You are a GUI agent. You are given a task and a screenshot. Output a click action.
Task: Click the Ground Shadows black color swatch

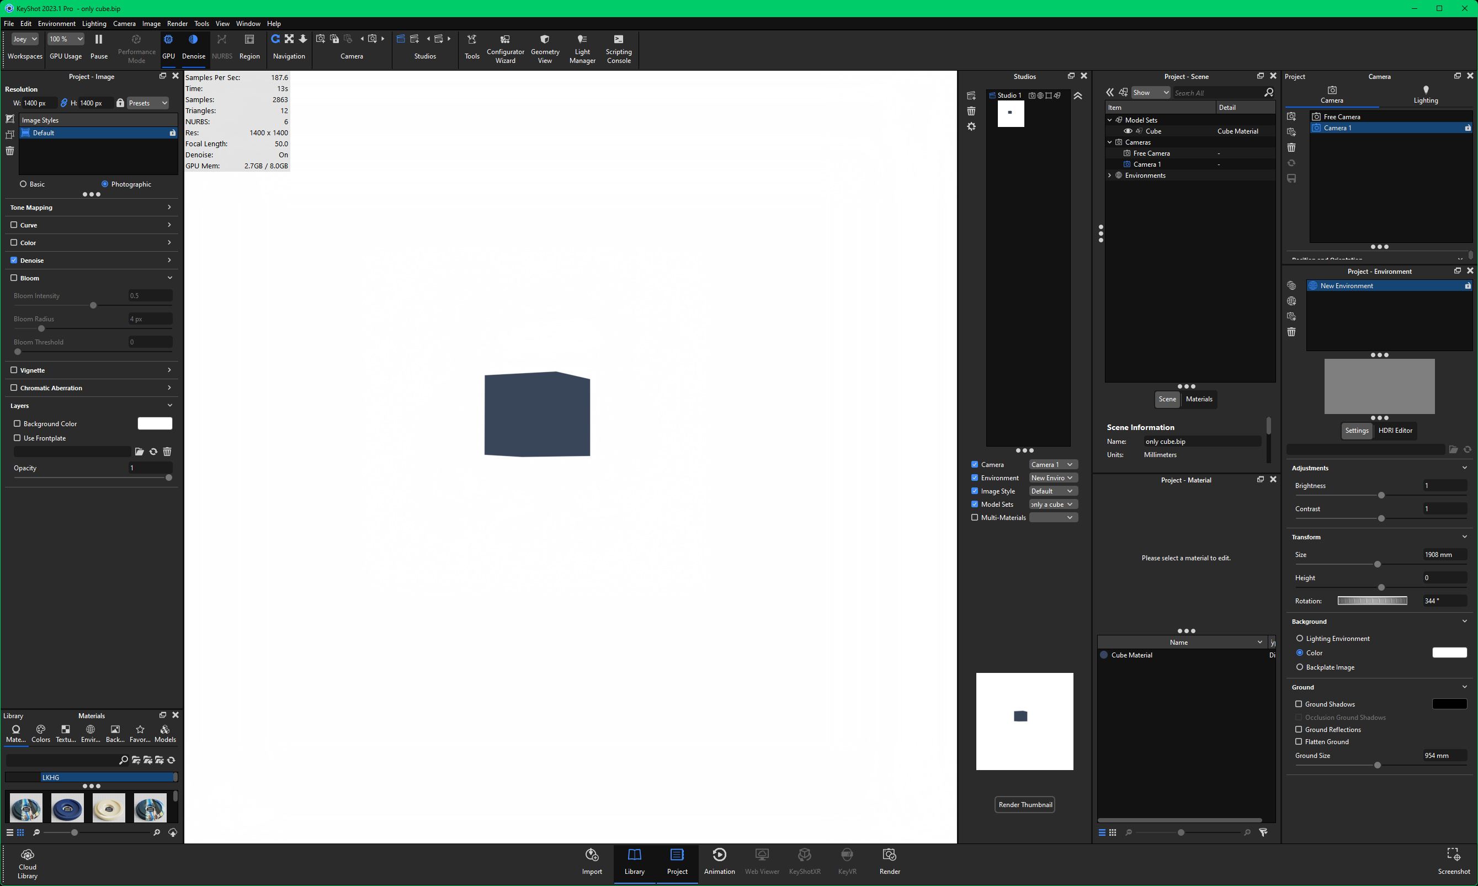click(x=1449, y=704)
